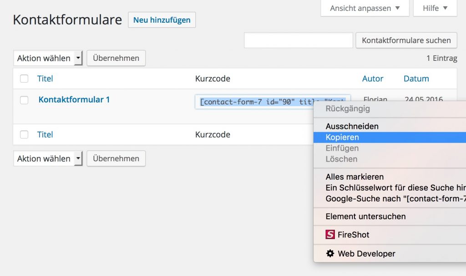This screenshot has width=466, height=276.
Task: Click inside the search input field
Action: [298, 40]
